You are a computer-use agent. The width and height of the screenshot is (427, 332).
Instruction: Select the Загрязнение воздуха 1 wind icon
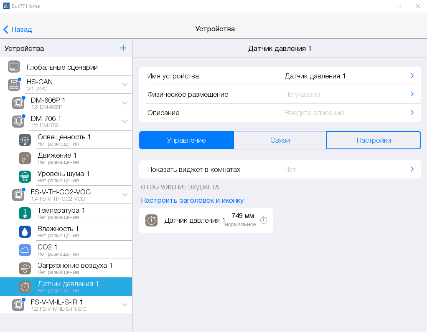[x=25, y=268]
